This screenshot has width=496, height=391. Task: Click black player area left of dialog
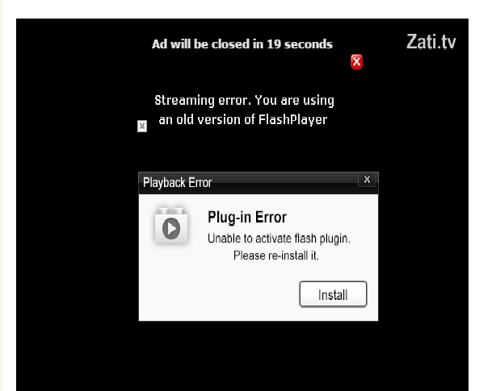pyautogui.click(x=76, y=246)
